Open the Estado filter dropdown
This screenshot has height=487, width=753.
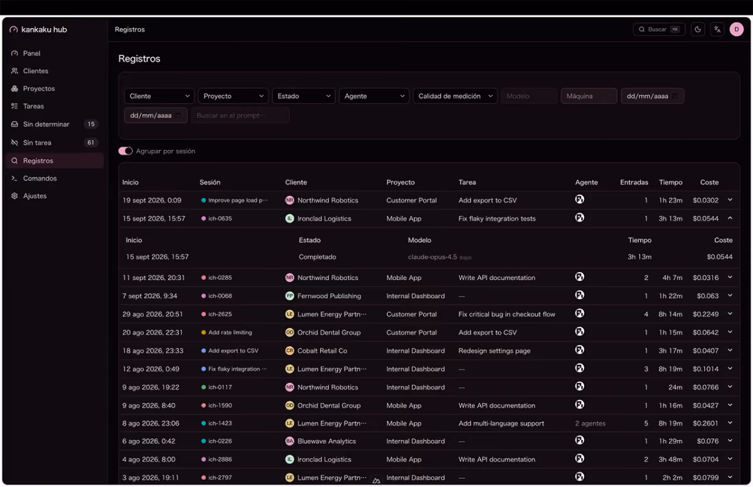point(303,96)
